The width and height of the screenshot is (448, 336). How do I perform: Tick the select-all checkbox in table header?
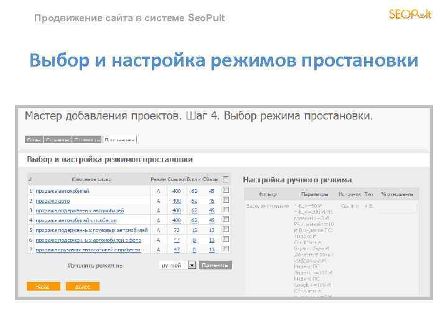point(226,179)
